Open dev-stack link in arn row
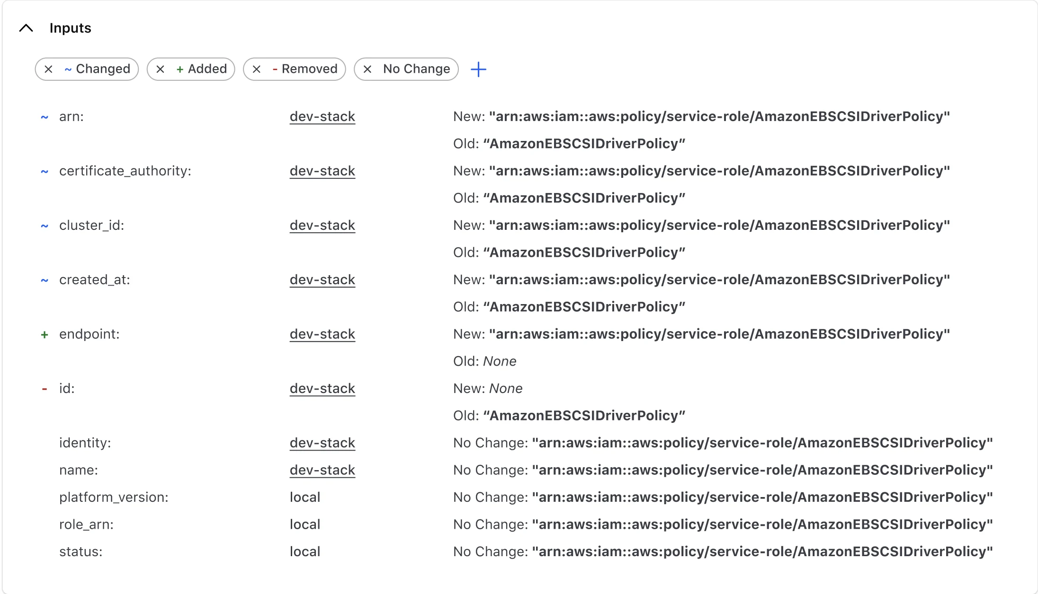1038x594 pixels. (x=322, y=117)
